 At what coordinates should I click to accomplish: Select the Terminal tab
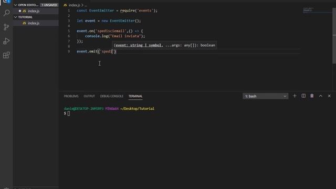135,96
